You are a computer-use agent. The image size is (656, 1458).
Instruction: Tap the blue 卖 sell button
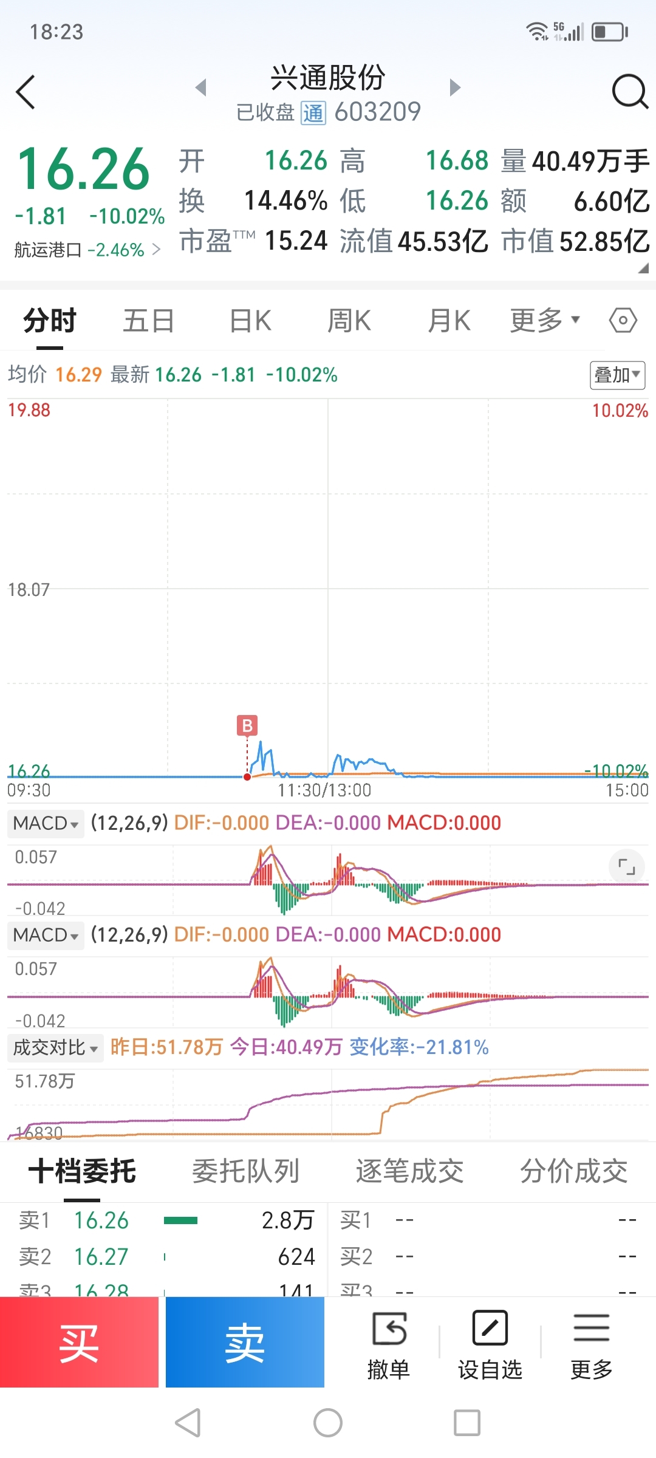coord(245,1343)
